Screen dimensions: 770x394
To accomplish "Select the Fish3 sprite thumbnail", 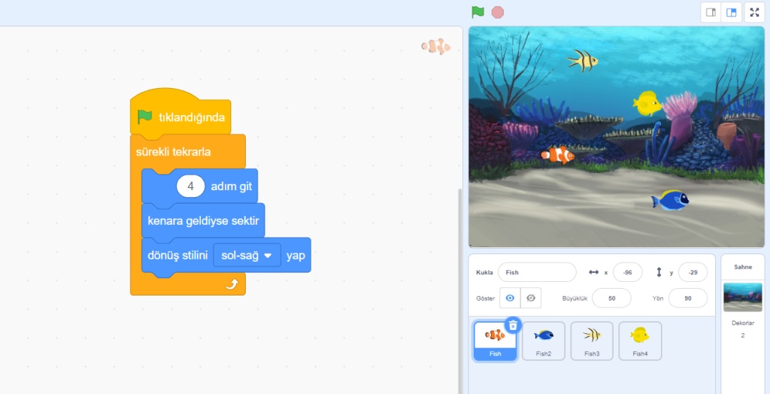I will point(592,341).
